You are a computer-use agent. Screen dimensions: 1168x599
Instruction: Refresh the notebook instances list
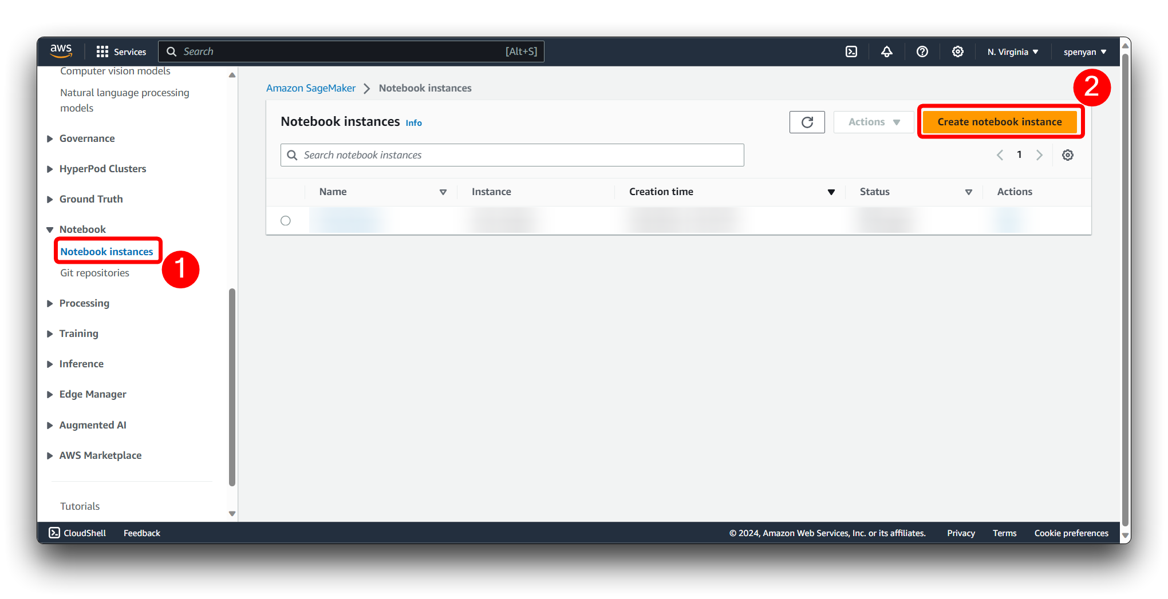pyautogui.click(x=807, y=122)
